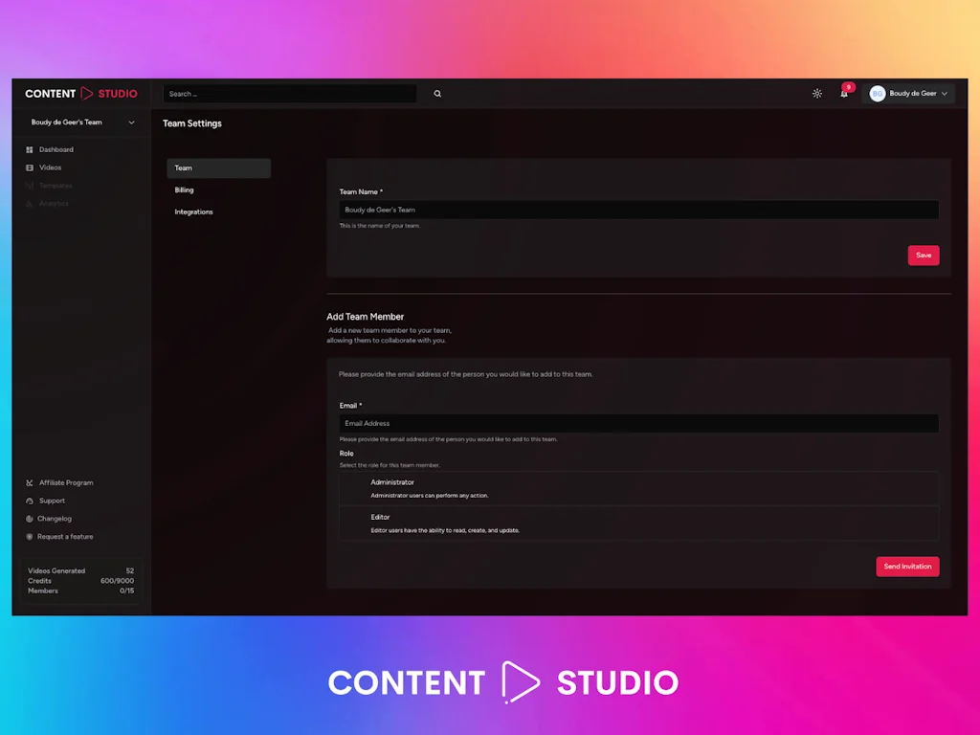980x735 pixels.
Task: Click inside the Email Address field
Action: [636, 423]
